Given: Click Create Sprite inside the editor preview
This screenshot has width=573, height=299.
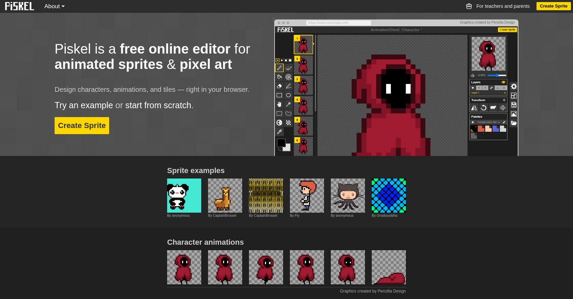Looking at the screenshot, I should pos(507,30).
